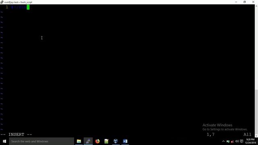The width and height of the screenshot is (258, 145).
Task: Open the Notepad++ taskbar icon
Action: click(106, 141)
